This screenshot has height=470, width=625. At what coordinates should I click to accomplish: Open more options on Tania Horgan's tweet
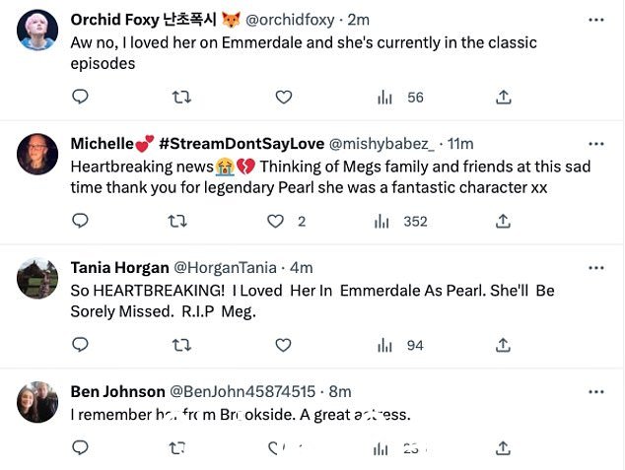[596, 268]
